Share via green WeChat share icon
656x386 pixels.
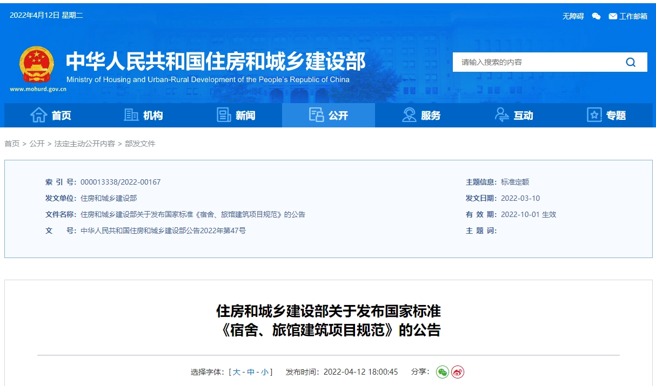443,372
